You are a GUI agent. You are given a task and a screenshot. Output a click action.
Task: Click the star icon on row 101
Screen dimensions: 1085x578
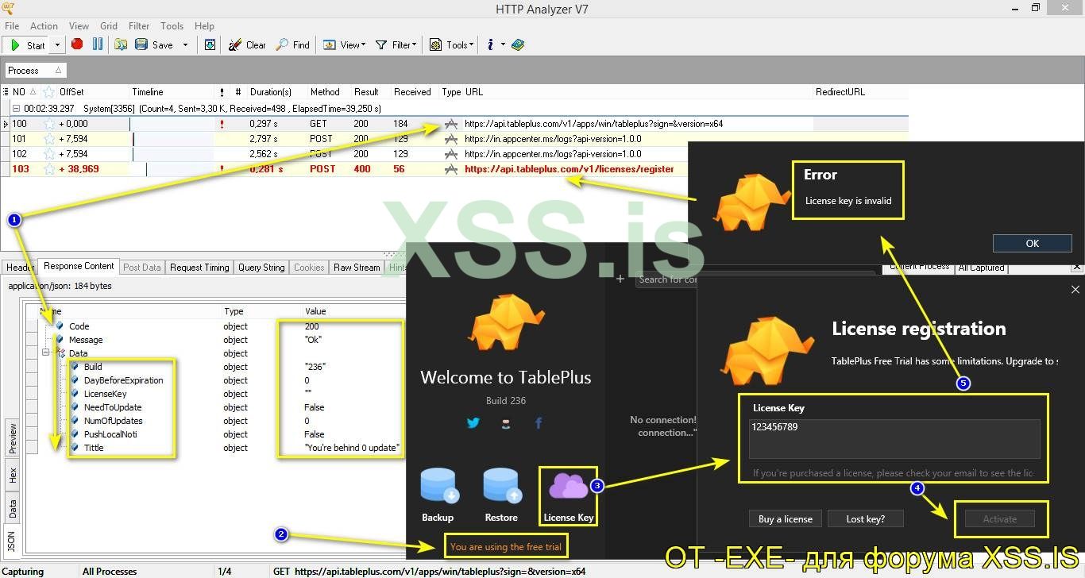tap(49, 139)
